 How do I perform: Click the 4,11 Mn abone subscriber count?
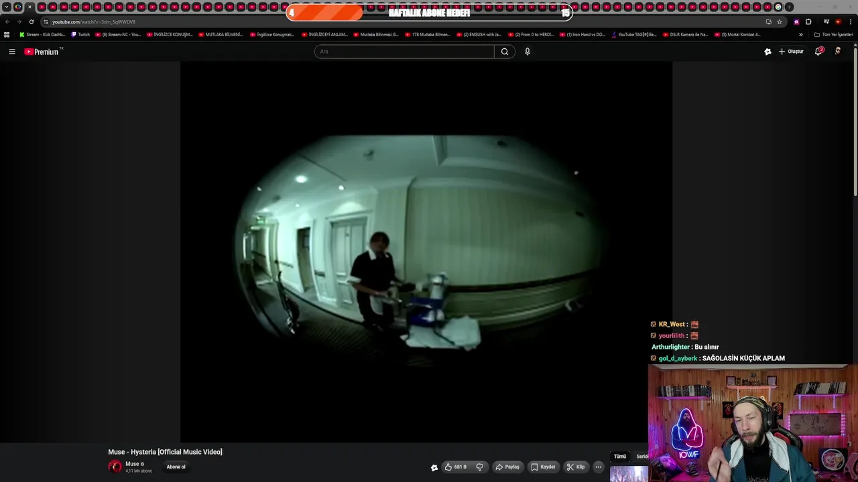coord(139,471)
